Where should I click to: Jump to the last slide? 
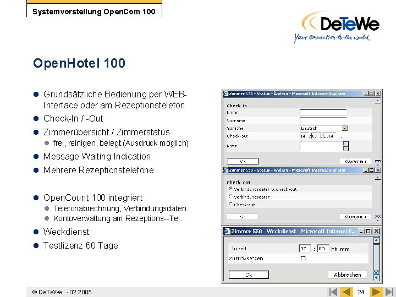pos(389,292)
